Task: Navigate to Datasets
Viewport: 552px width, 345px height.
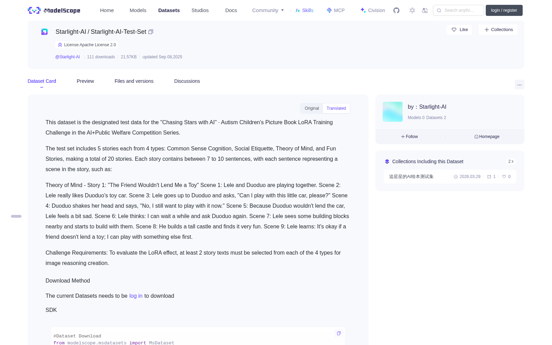Action: click(x=169, y=10)
